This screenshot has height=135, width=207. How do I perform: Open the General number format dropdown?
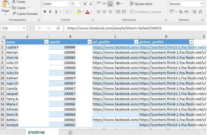point(201,4)
